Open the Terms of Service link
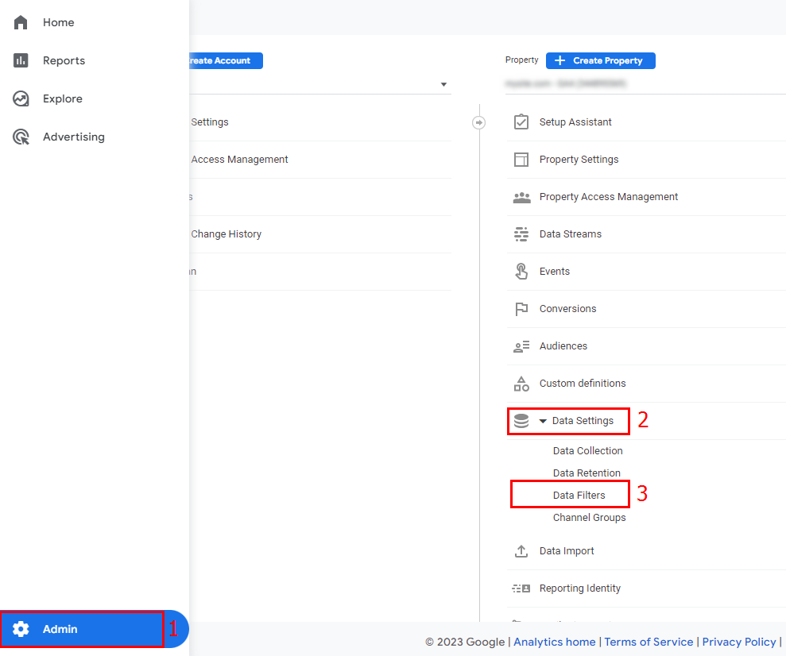The width and height of the screenshot is (786, 656). click(649, 642)
